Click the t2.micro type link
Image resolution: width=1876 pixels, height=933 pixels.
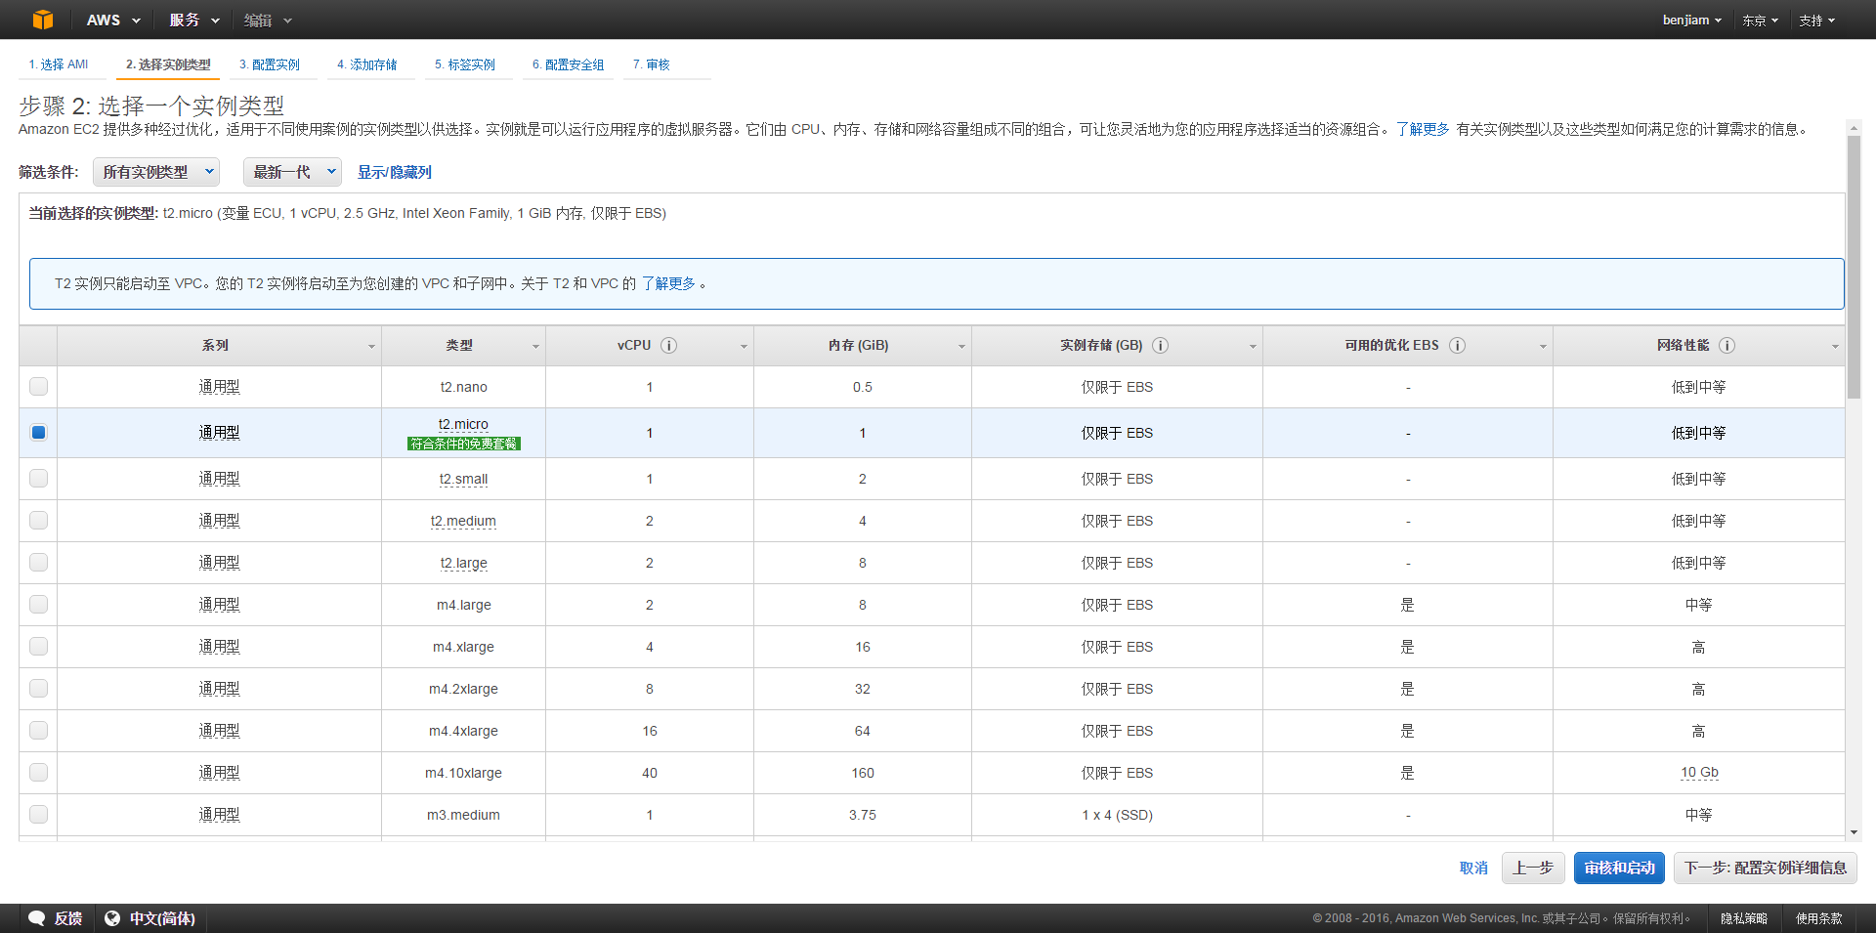pyautogui.click(x=463, y=424)
